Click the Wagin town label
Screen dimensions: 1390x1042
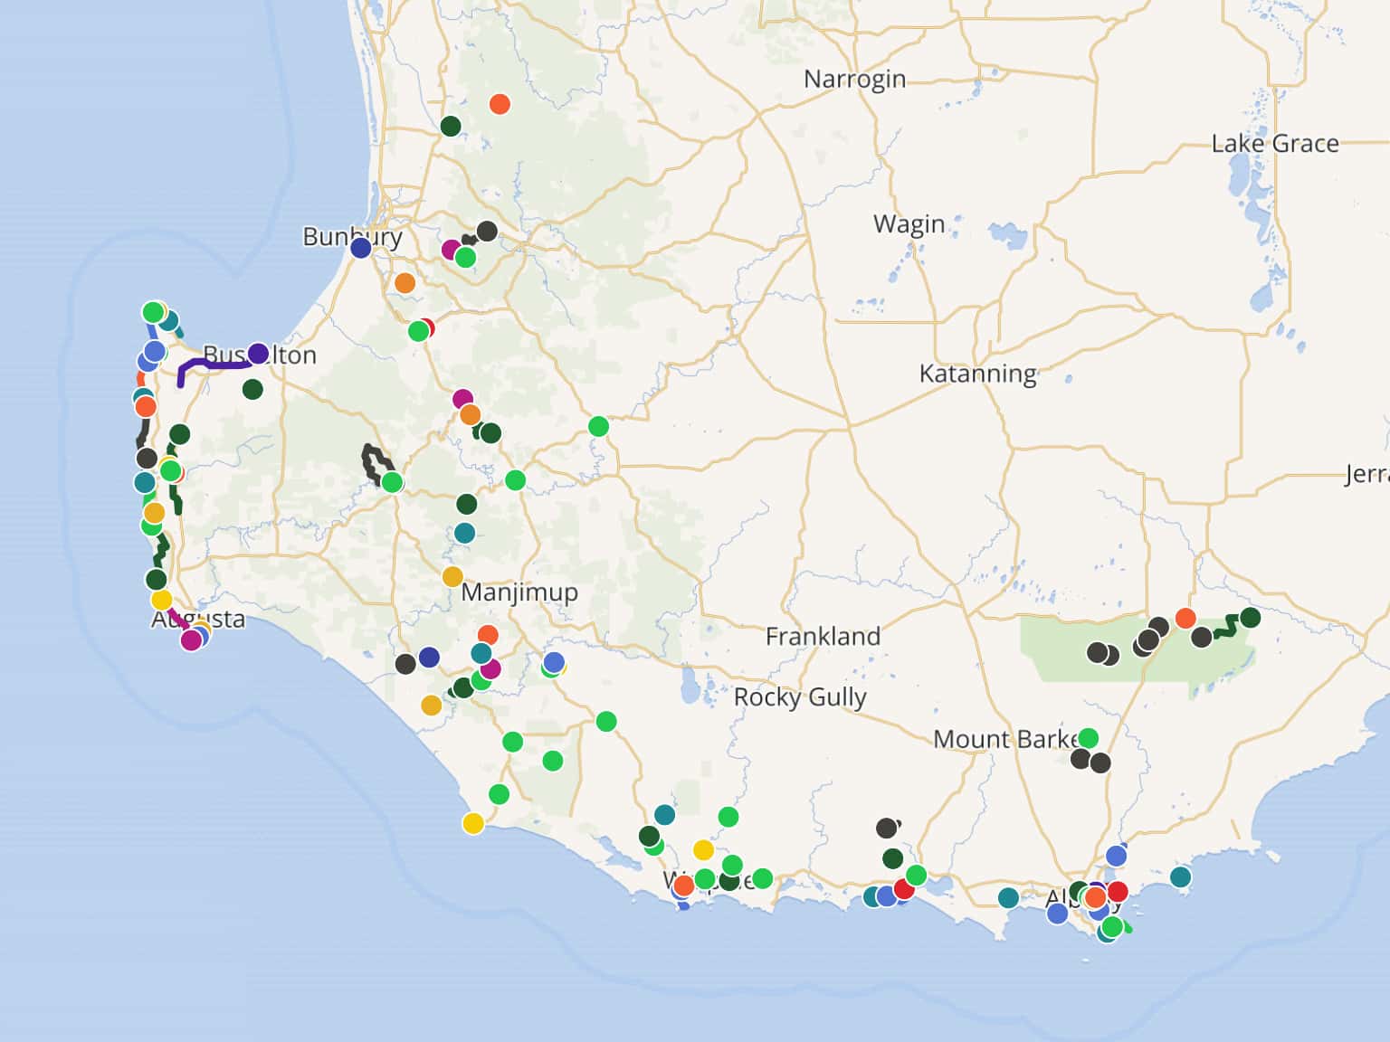[909, 224]
